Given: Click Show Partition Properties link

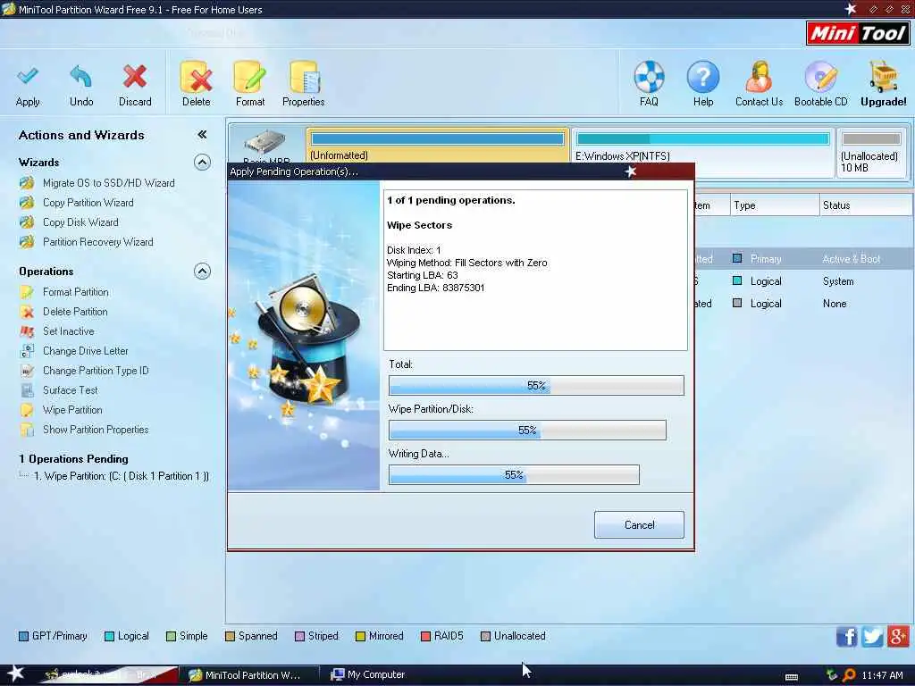Looking at the screenshot, I should [96, 430].
